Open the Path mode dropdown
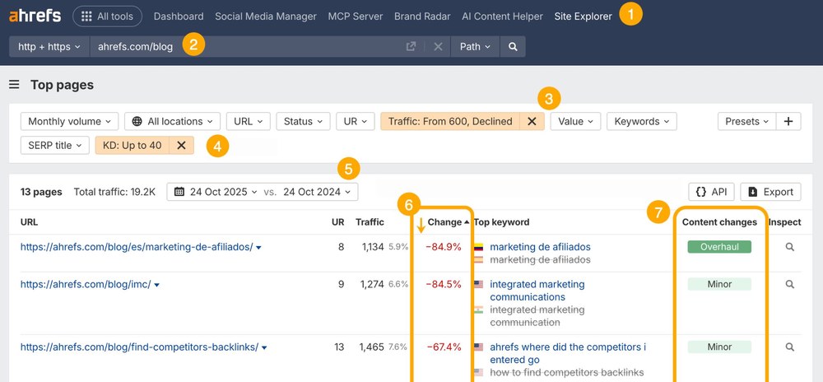Viewport: 823px width, 382px height. [475, 47]
